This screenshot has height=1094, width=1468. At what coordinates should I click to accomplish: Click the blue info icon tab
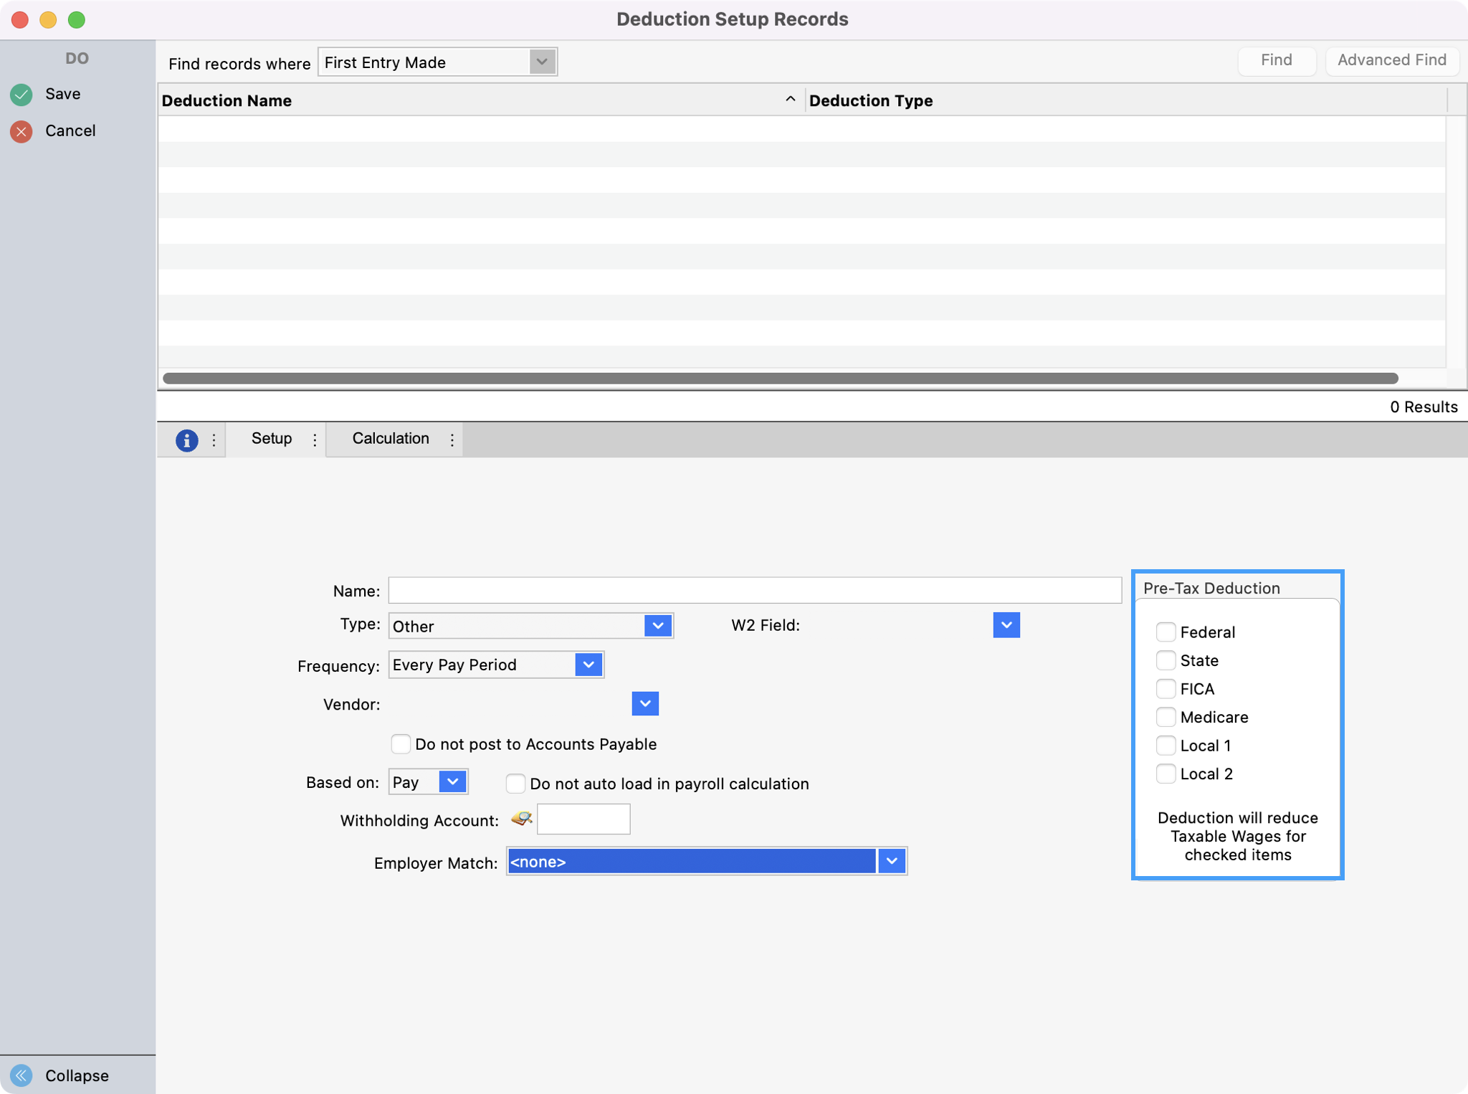186,439
